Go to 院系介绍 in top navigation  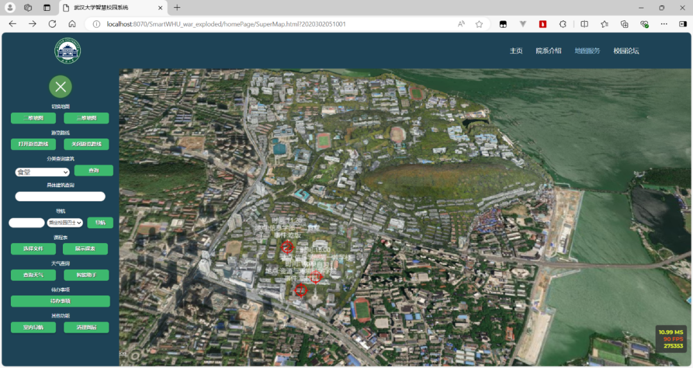tap(548, 51)
